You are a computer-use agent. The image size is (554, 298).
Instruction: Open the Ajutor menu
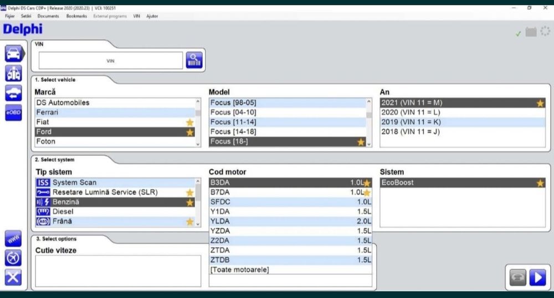(152, 16)
